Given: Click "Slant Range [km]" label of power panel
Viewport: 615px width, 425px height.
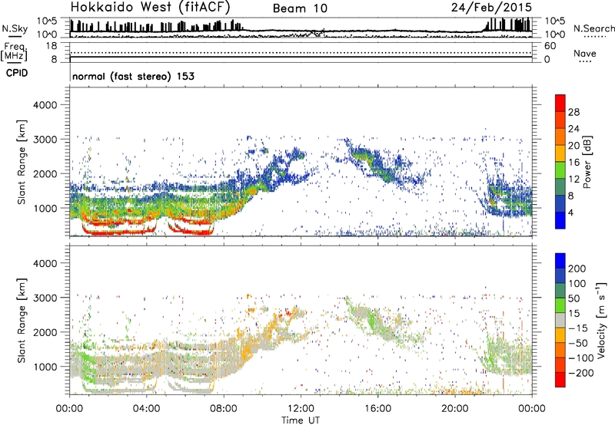Looking at the screenshot, I should pos(22,162).
